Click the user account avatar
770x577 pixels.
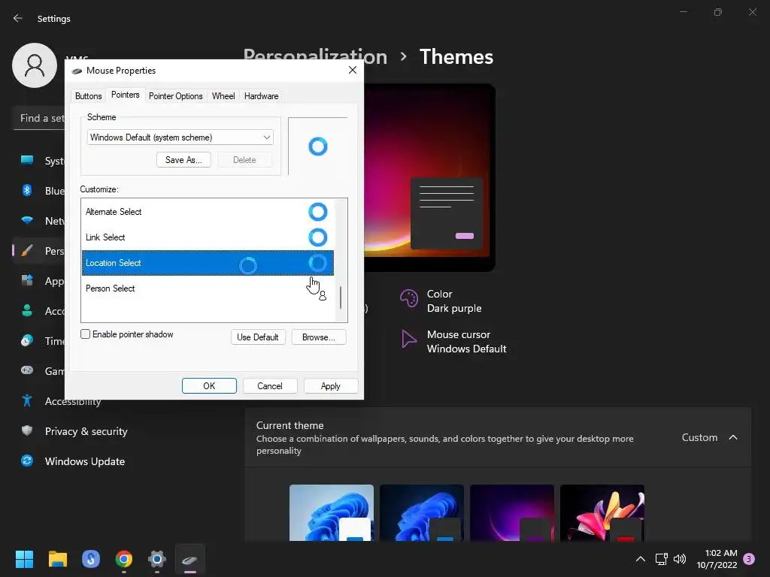(35, 65)
